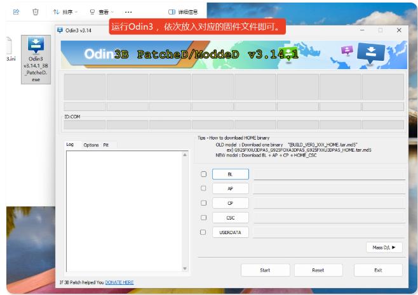This screenshot has width=418, height=295.
Task: Select the .ini file in Explorer
Action: click(10, 49)
